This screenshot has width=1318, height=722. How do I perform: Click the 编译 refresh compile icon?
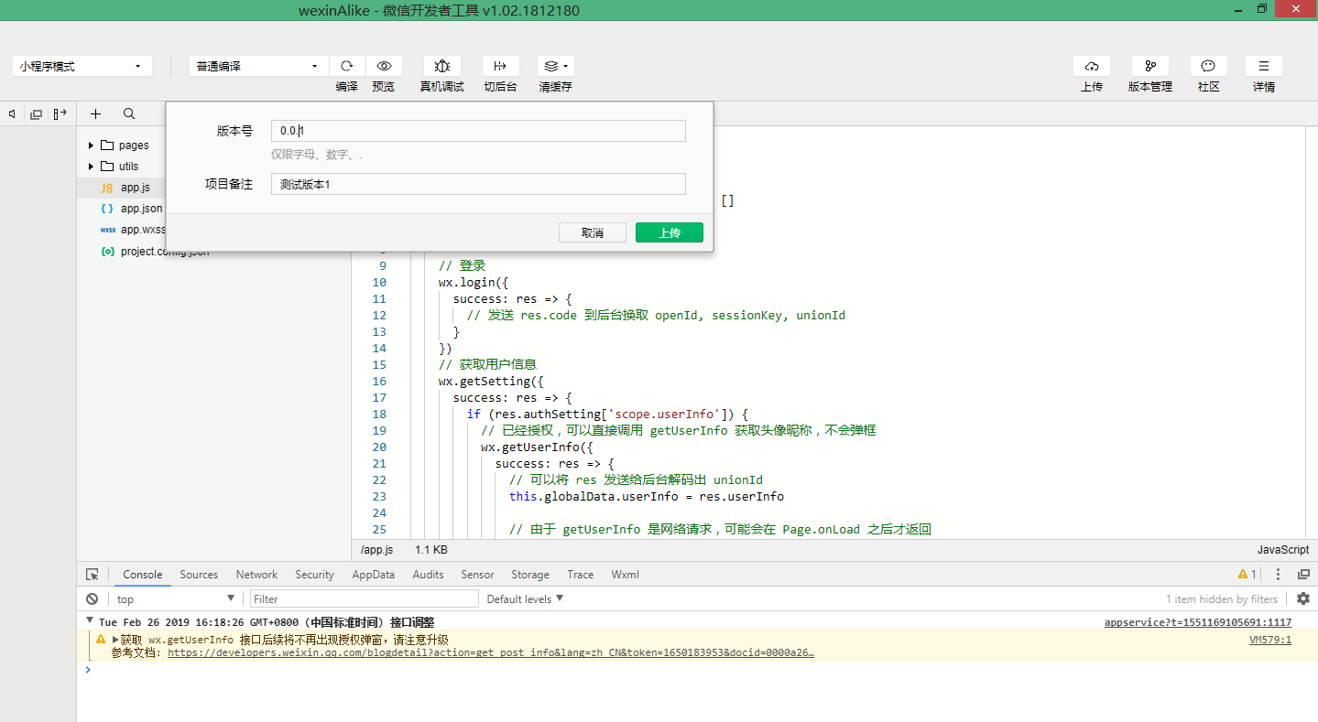coord(347,66)
